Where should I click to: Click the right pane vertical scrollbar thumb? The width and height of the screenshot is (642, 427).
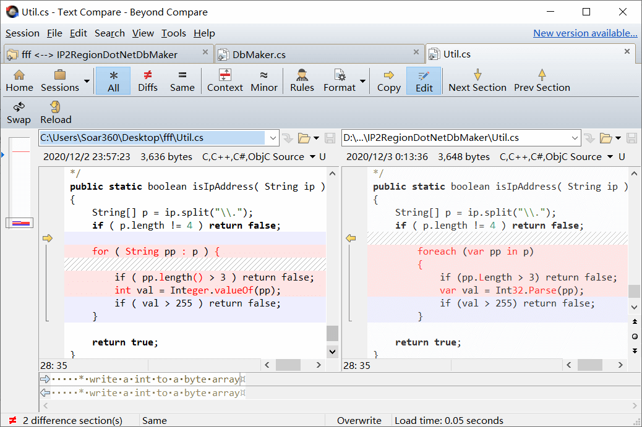[634, 292]
